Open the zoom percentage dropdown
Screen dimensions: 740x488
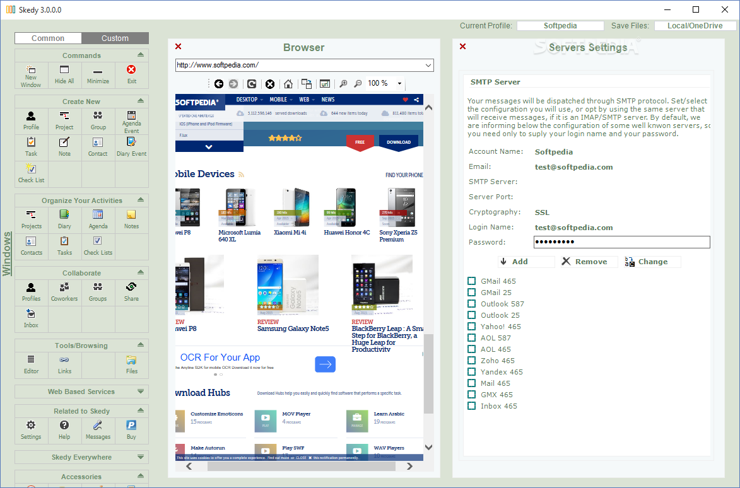[x=399, y=84]
